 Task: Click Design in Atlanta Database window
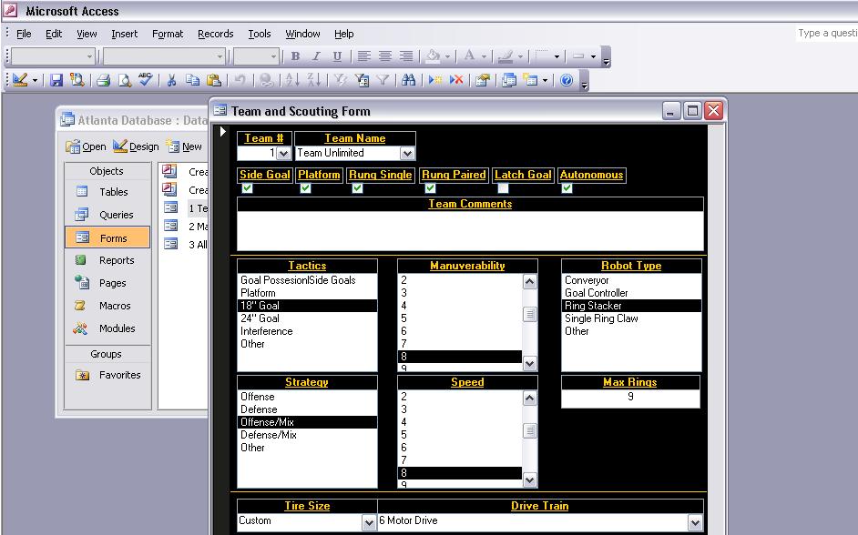pyautogui.click(x=136, y=146)
